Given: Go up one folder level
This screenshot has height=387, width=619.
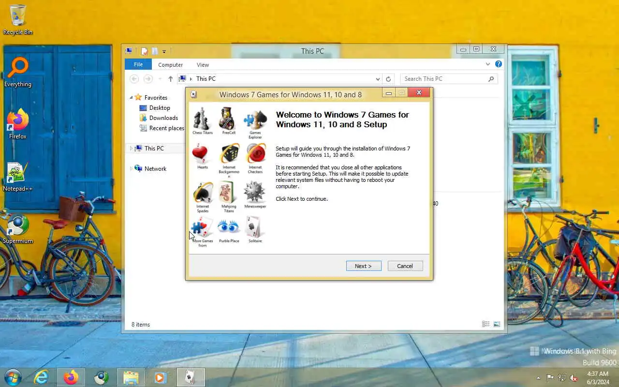Looking at the screenshot, I should [x=170, y=79].
